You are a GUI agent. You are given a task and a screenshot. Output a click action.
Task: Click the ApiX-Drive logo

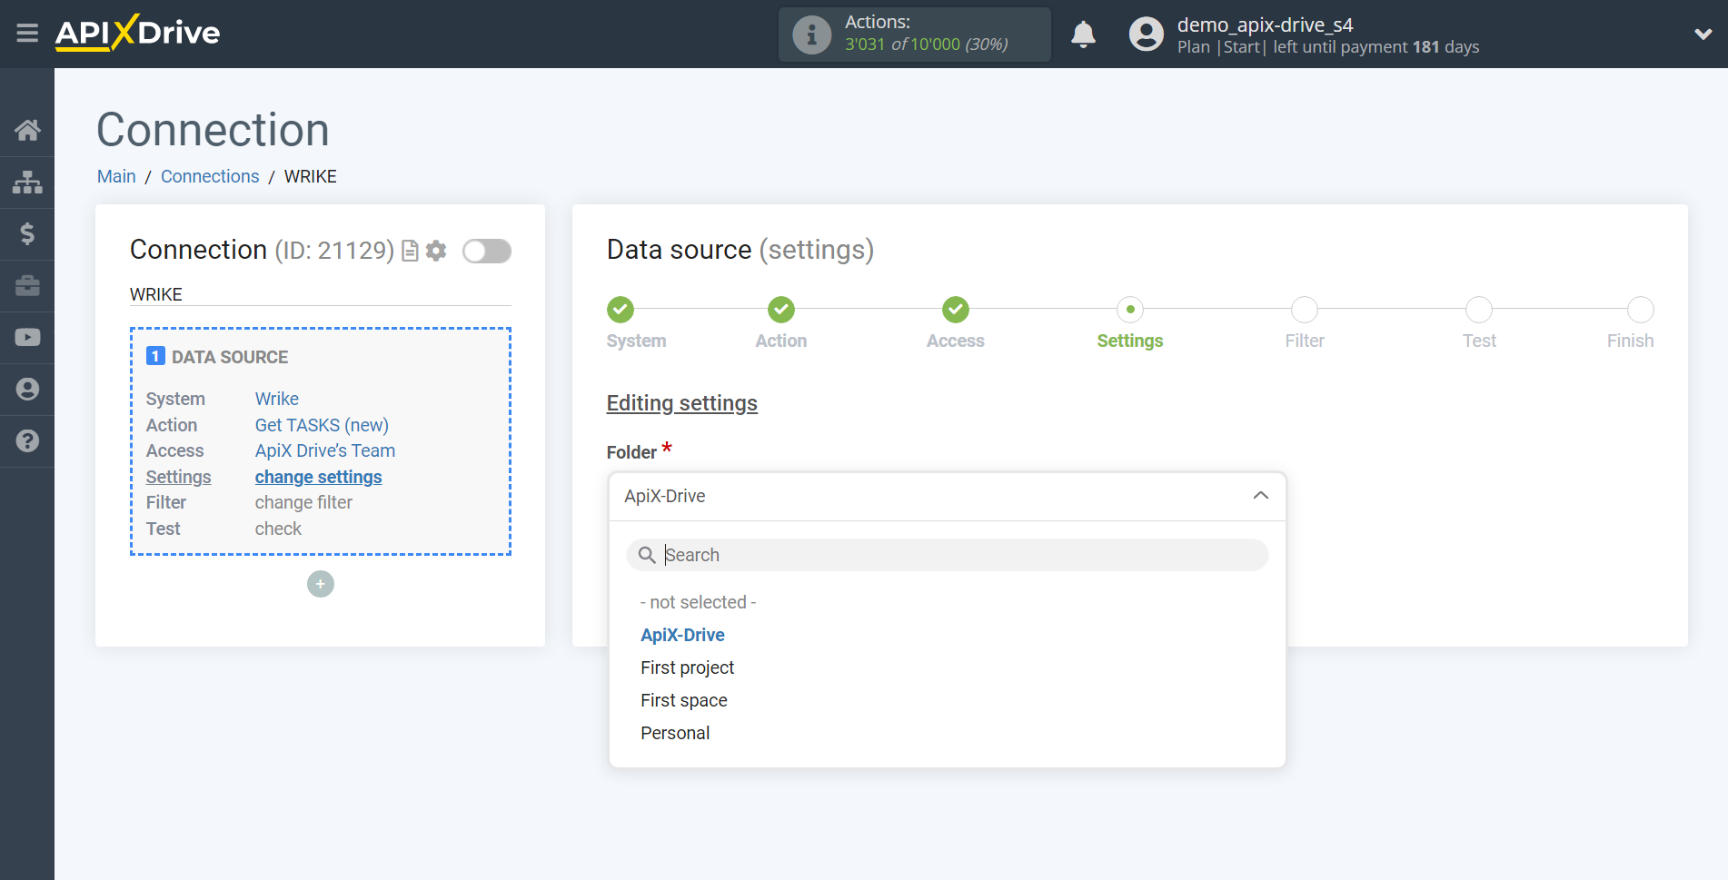pyautogui.click(x=137, y=33)
